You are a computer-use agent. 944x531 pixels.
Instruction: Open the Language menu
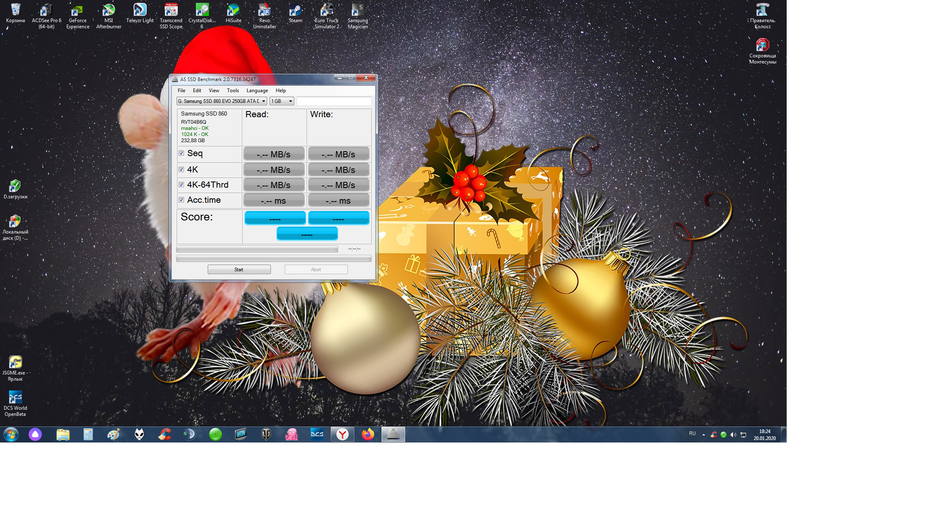(x=257, y=91)
